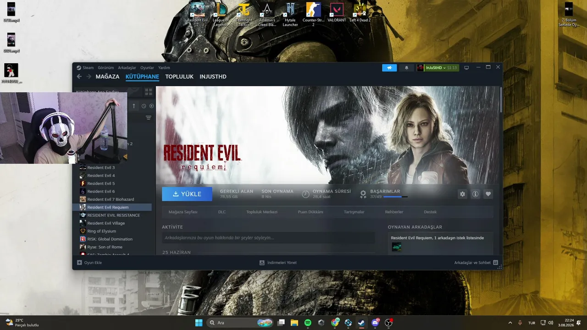587x330 pixels.
Task: Filter library by ready-to-play games
Action: (152, 106)
